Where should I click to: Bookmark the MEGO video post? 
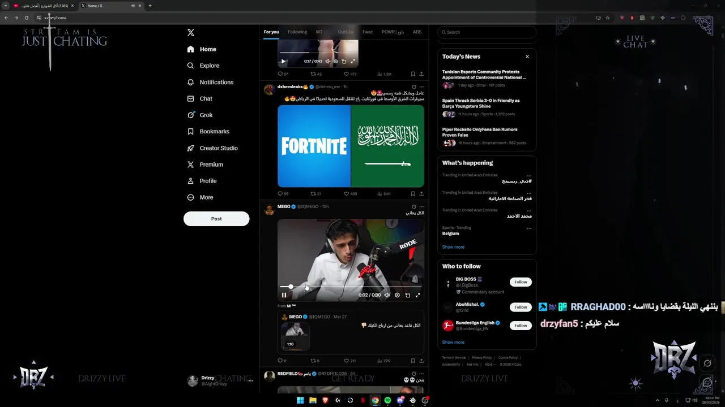tap(412, 361)
